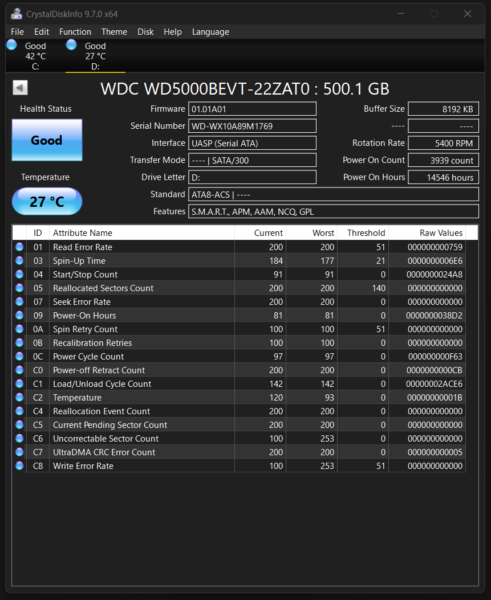
Task: Click the Features field listing S.M.A.R.T.
Action: coord(334,211)
